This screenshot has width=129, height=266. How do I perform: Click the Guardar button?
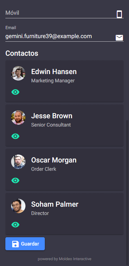25,244
